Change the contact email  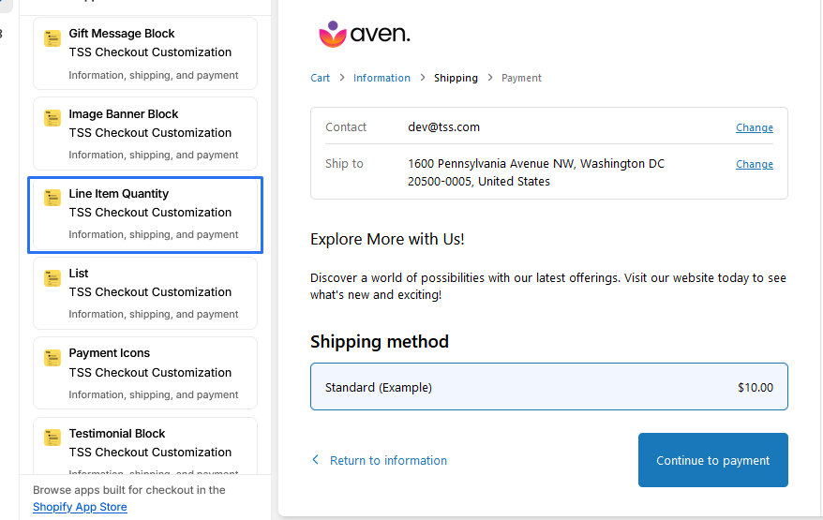click(x=754, y=127)
